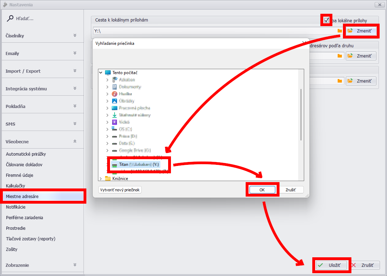Open Periférne zariadenia settings page
This screenshot has height=276, width=387.
24,217
